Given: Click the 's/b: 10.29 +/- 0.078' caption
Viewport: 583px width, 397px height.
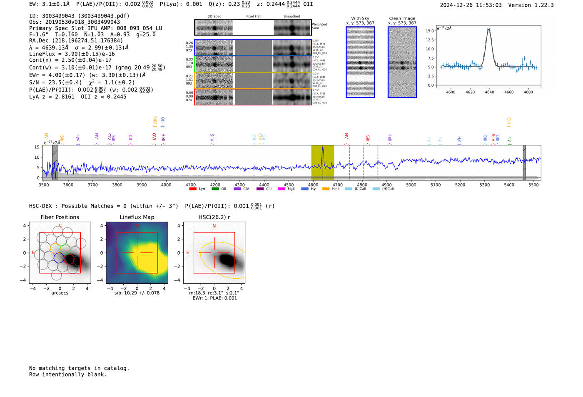Looking at the screenshot, I should (137, 293).
